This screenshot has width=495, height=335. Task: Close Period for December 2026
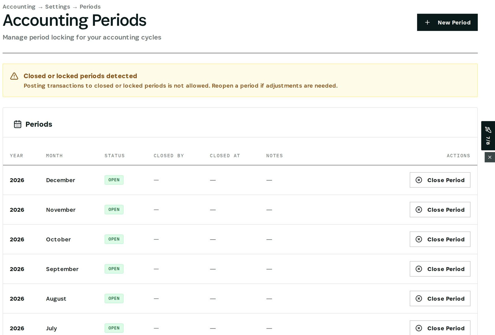440,180
